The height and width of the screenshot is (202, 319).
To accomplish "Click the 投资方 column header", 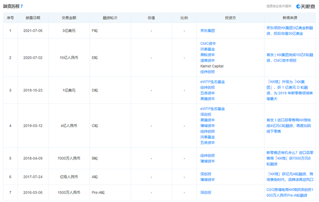I will pos(230,18).
